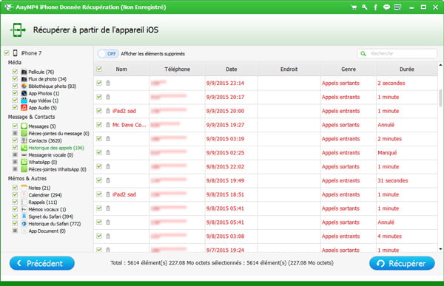Sort by the Endroit column header
This screenshot has width=444, height=286.
point(289,69)
